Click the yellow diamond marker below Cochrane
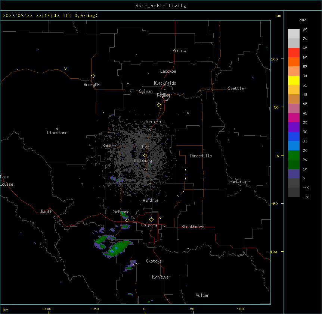 click(x=127, y=220)
